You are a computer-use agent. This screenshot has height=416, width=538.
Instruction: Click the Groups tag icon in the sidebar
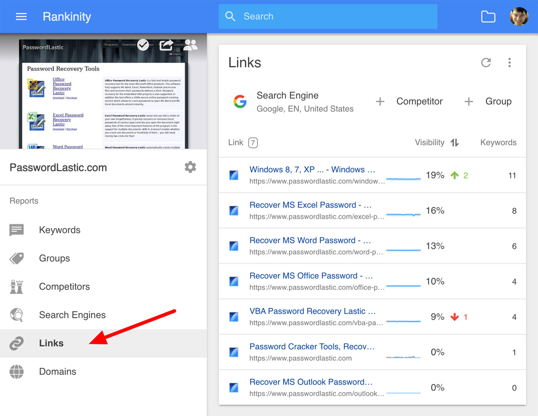click(16, 258)
